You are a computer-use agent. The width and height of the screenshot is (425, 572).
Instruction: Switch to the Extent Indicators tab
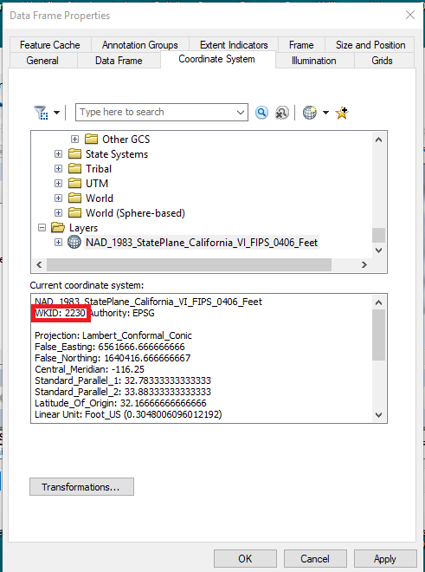tap(234, 45)
